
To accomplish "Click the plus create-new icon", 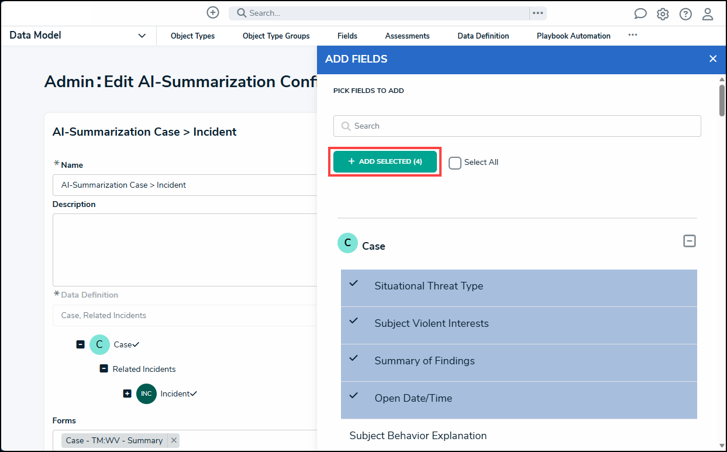I will tap(213, 12).
